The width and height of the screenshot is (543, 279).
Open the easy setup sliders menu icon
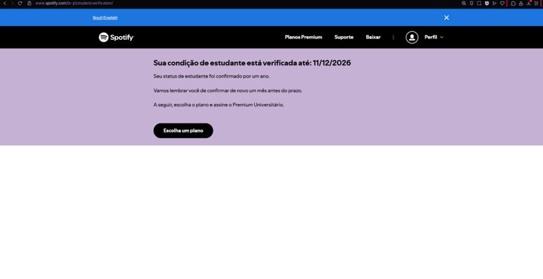coord(536,3)
